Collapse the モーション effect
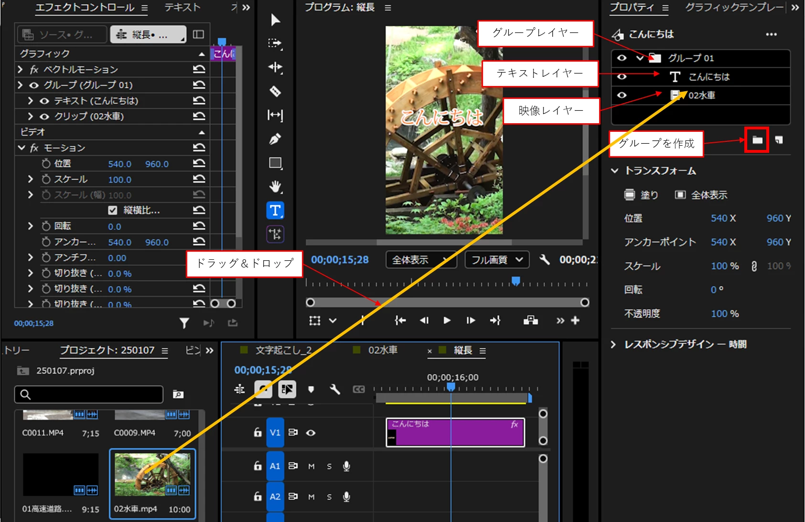 (21, 148)
